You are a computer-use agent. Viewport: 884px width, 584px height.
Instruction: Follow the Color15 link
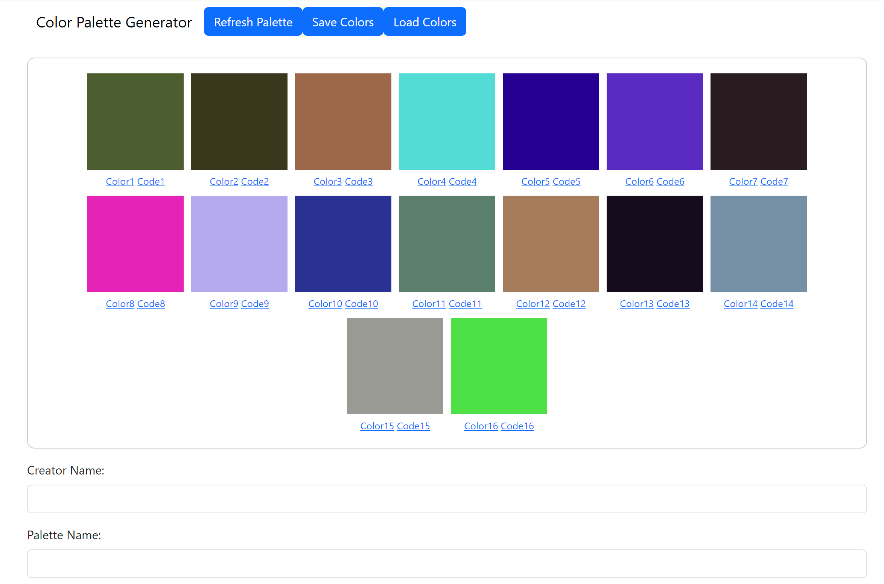pos(377,426)
